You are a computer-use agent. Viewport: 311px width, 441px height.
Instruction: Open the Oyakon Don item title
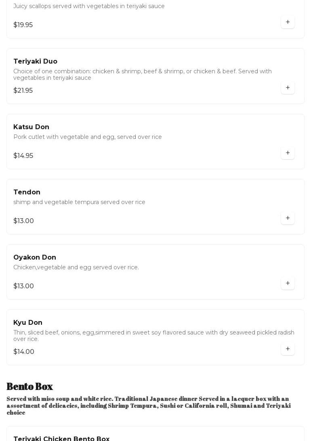point(35,258)
